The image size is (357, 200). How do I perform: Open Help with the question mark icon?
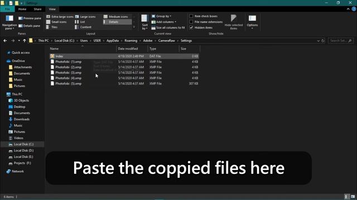coord(354,9)
